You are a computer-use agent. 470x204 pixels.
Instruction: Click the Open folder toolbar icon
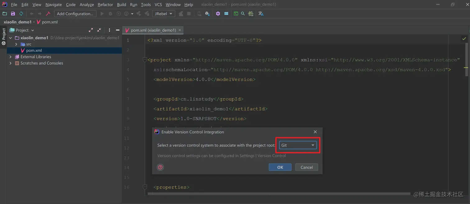[x=5, y=14]
